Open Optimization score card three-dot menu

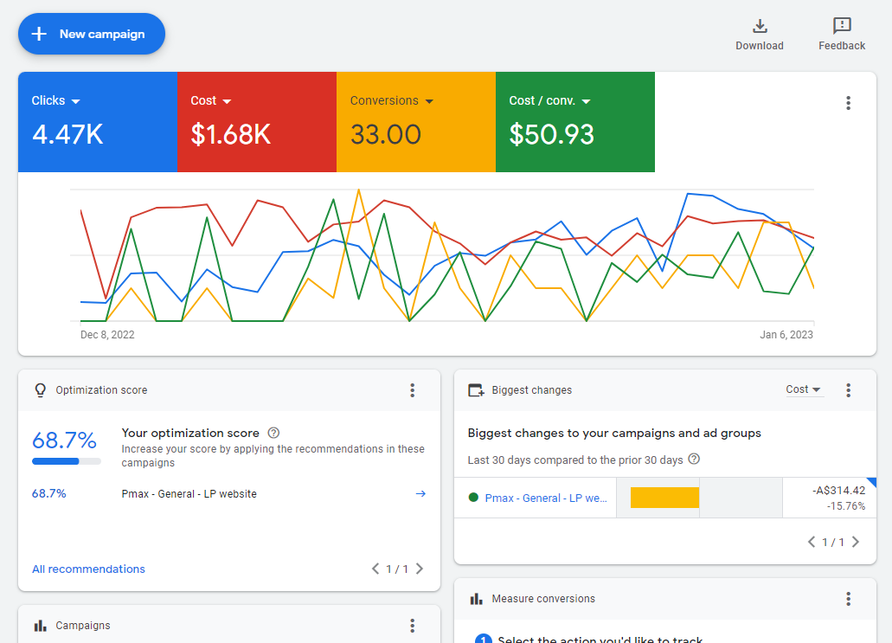(x=413, y=390)
